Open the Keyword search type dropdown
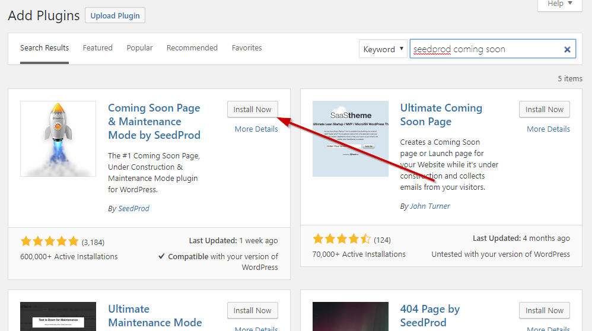 (383, 49)
